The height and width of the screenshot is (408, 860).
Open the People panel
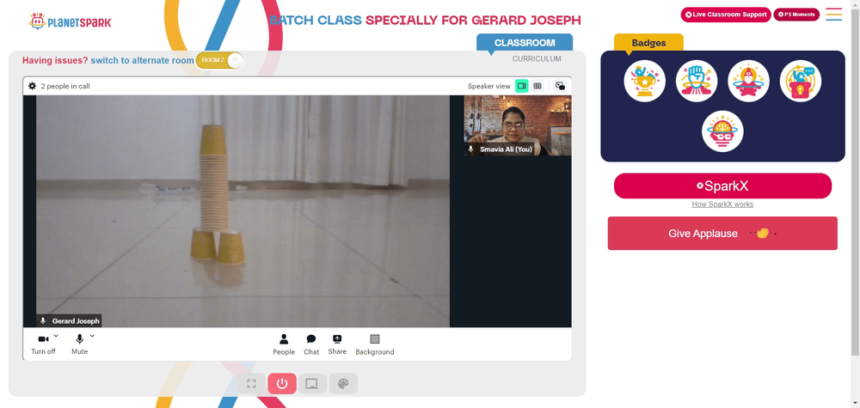284,344
